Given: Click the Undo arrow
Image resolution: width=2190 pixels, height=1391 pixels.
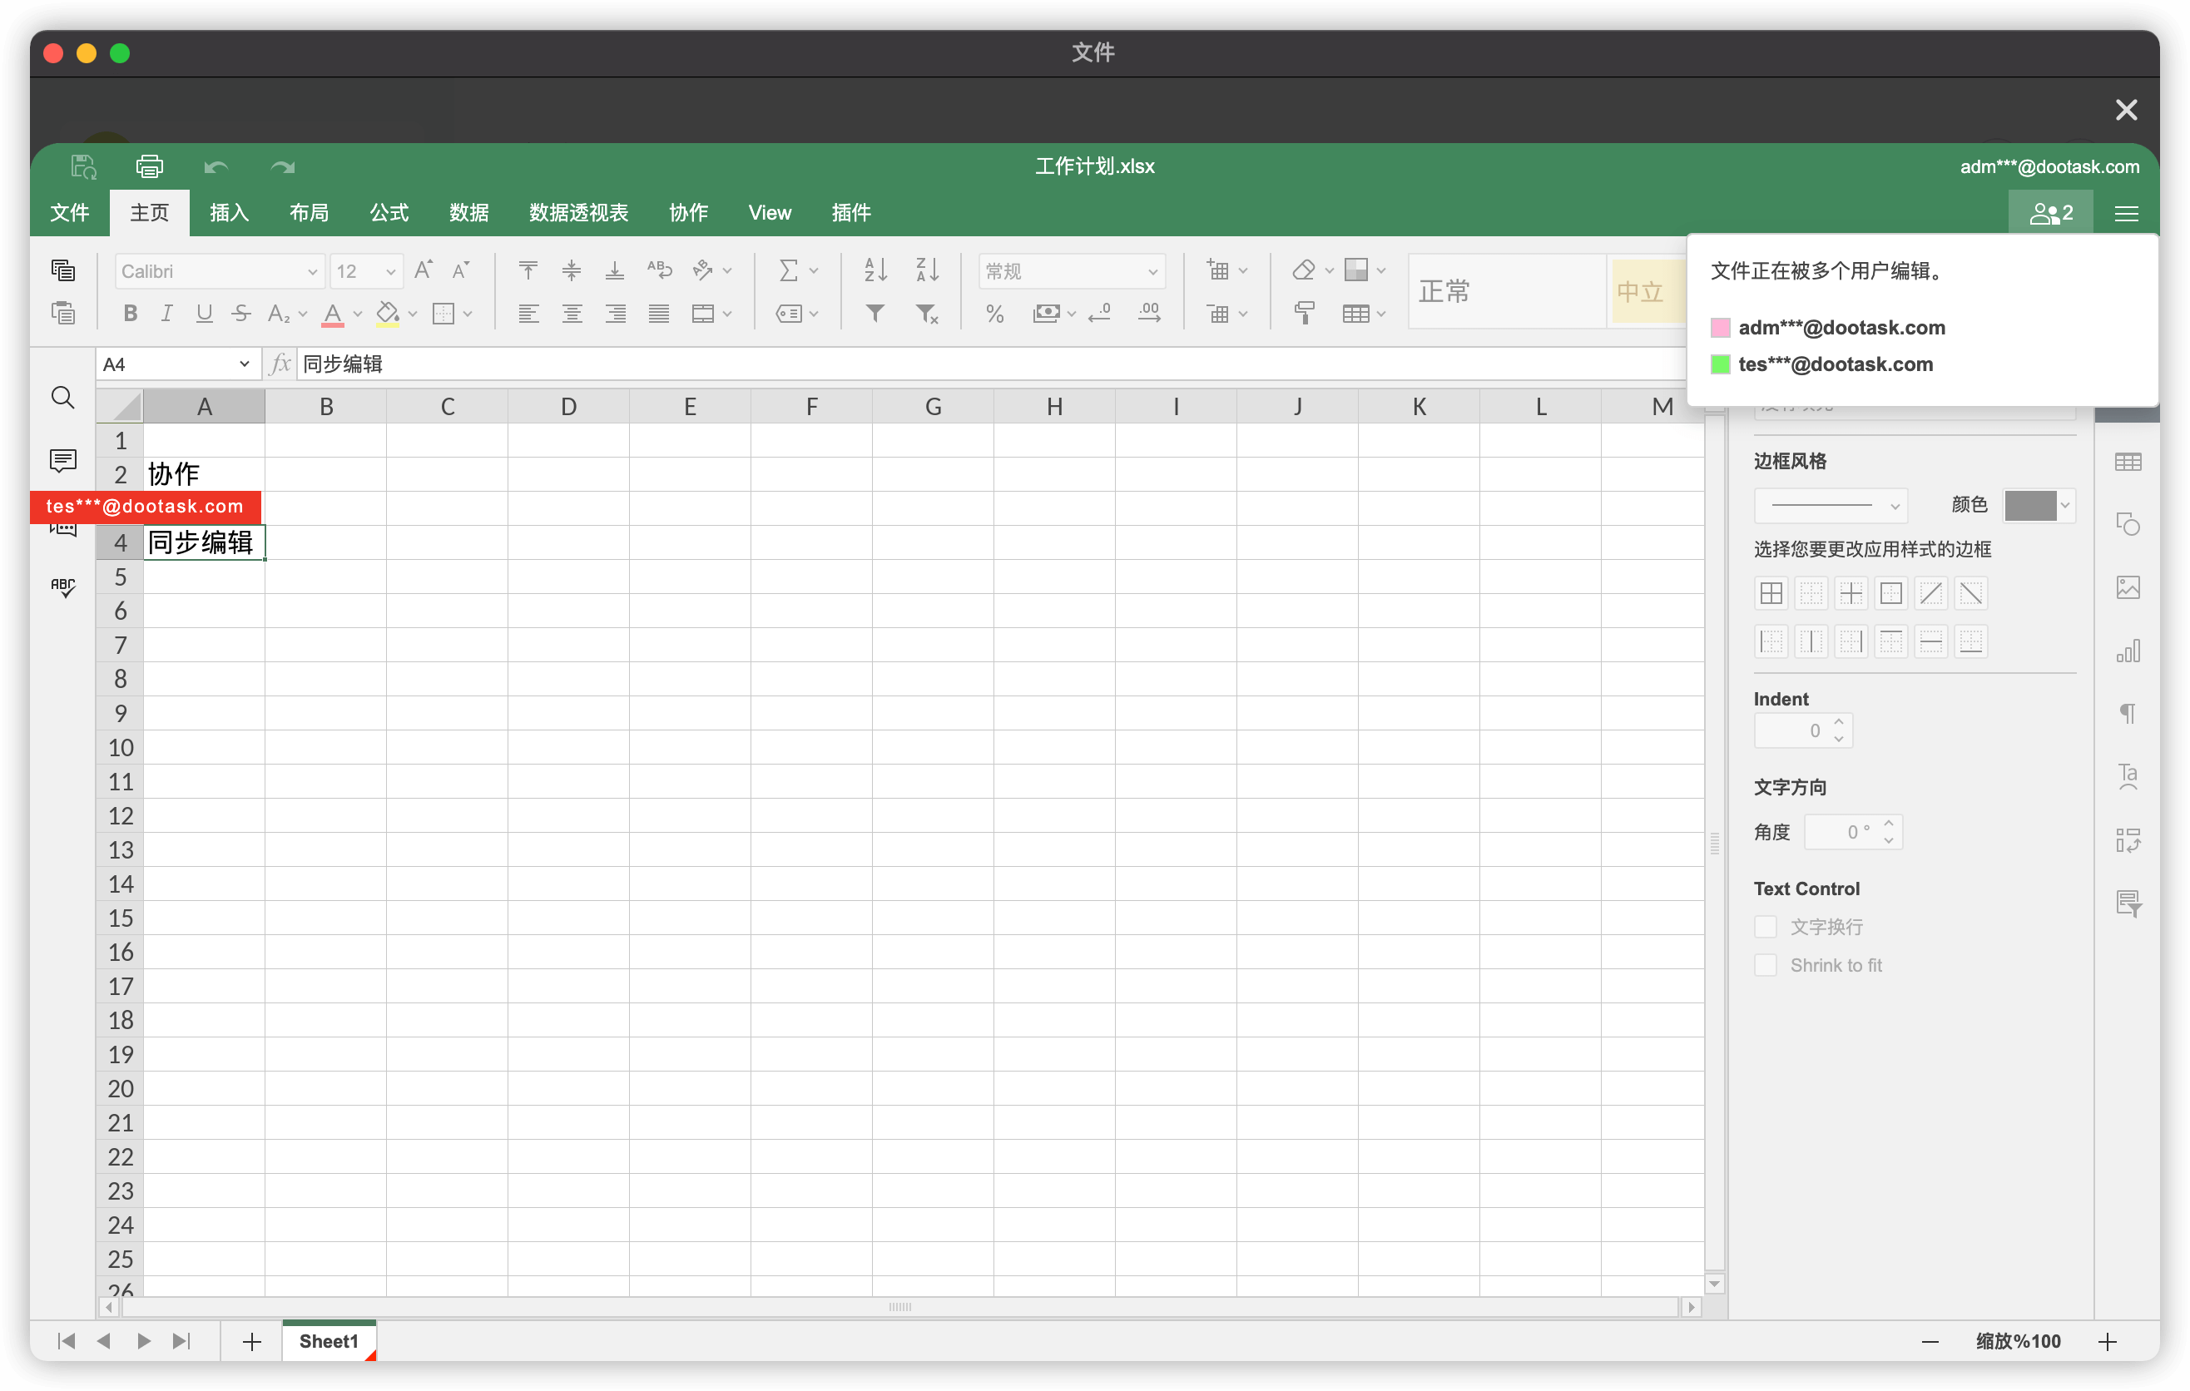Looking at the screenshot, I should pyautogui.click(x=216, y=167).
